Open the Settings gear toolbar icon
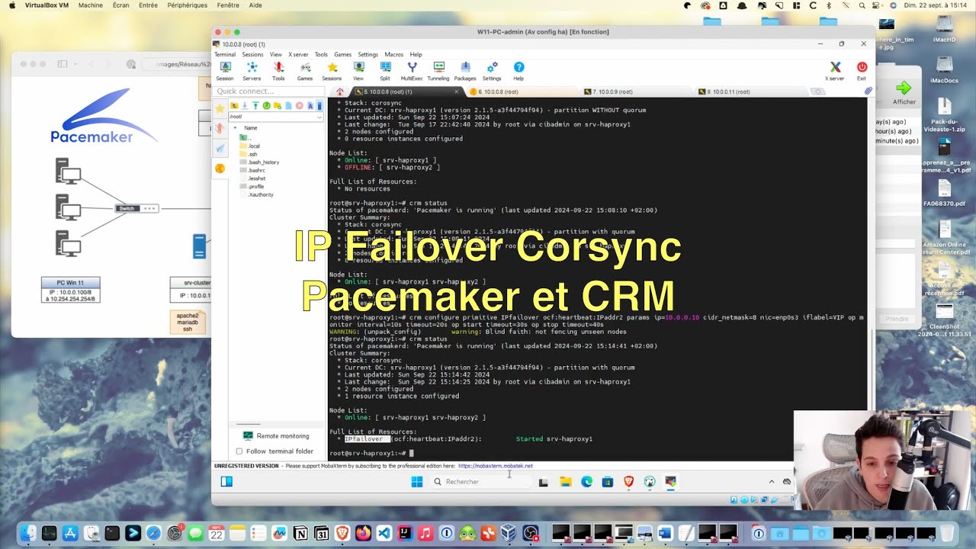Screen dimensions: 976x549 click(492, 71)
